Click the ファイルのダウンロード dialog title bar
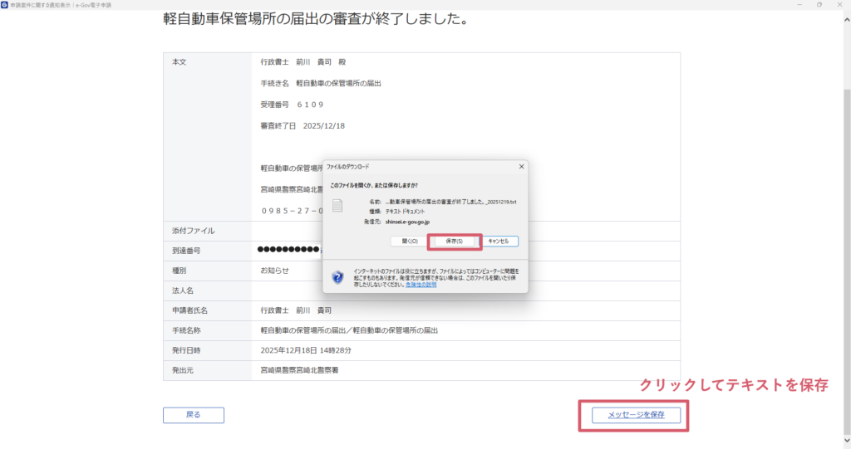This screenshot has height=449, width=851. (x=416, y=166)
